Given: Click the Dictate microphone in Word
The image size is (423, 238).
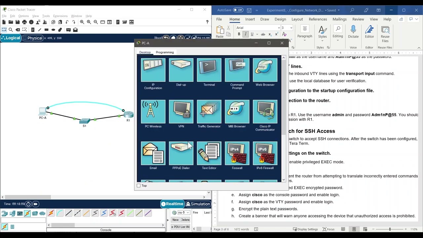Looking at the screenshot, I should [x=353, y=32].
